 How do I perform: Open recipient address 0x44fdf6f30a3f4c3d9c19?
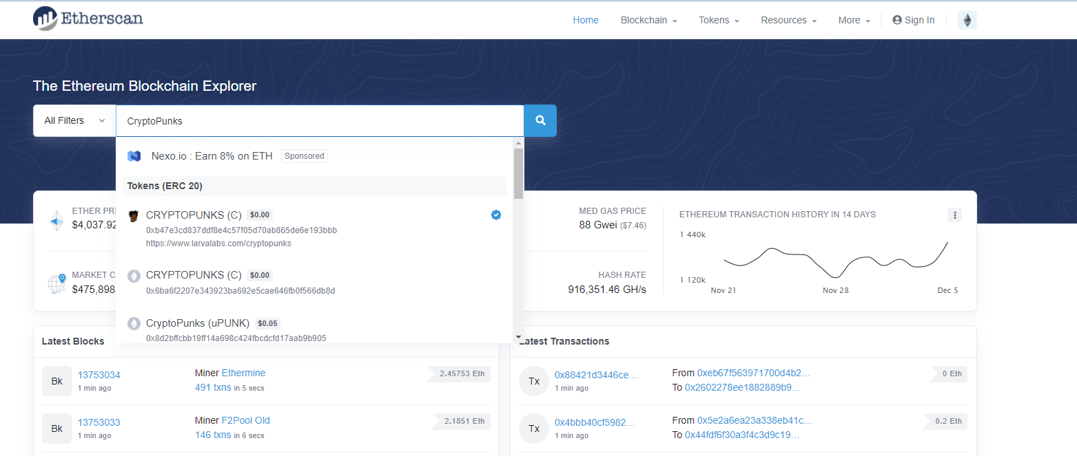742,435
